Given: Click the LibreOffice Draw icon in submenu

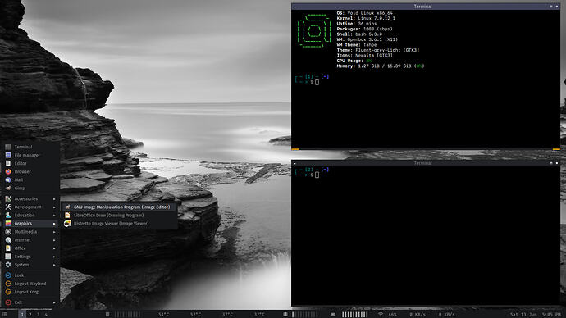Looking at the screenshot, I should click(67, 216).
